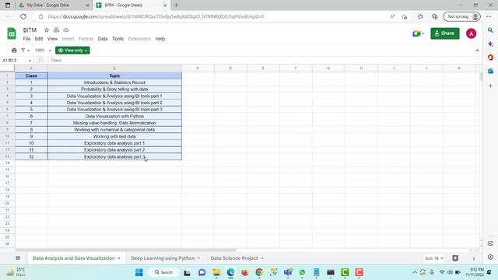
Task: Open the Read aloud icon in the address bar
Action: tap(392, 16)
